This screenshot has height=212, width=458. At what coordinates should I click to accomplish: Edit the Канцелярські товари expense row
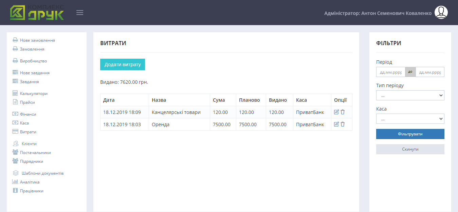[336, 112]
